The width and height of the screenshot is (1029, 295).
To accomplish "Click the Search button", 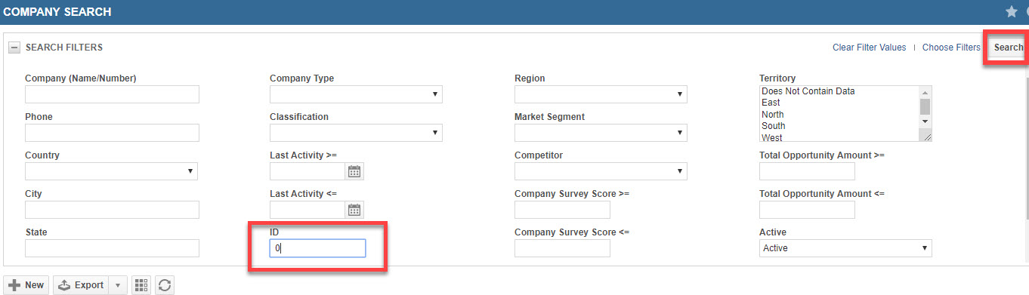I will click(x=1008, y=48).
